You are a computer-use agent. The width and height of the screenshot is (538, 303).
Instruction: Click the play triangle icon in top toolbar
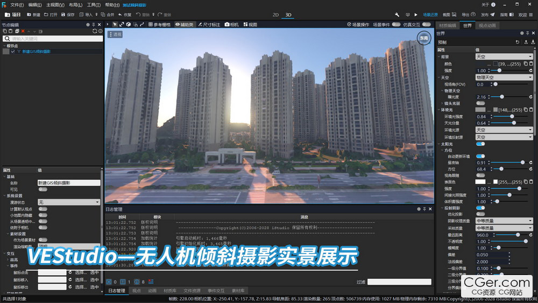pos(416,15)
